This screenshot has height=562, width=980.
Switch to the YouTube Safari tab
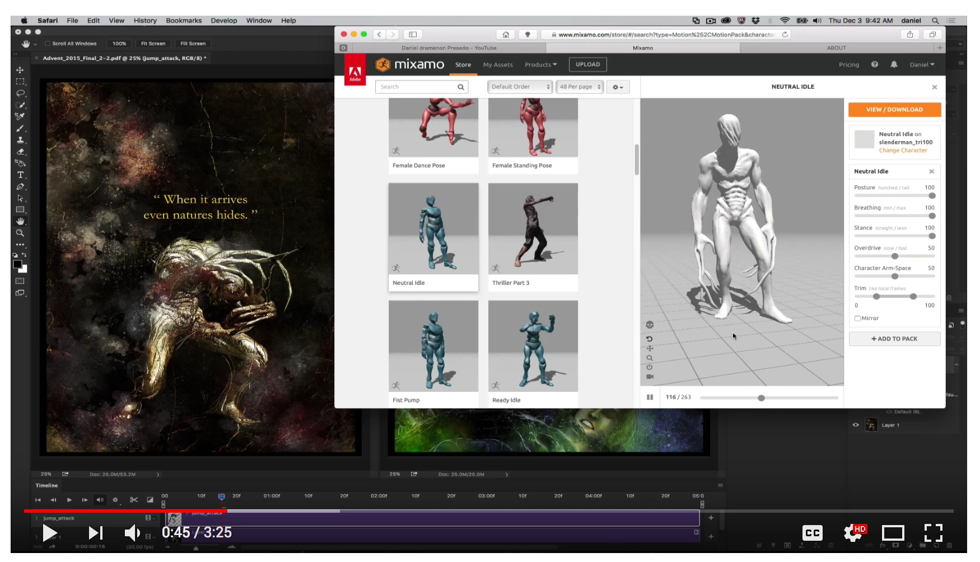pyautogui.click(x=449, y=48)
